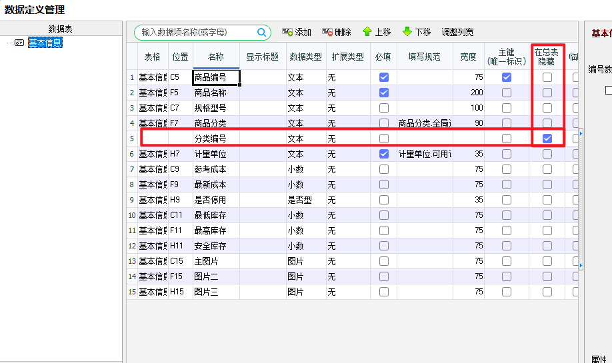
Task: Select the 图片二 name cell
Action: coord(216,276)
